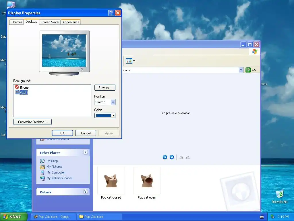Close the Display Properties dialog
294x221 pixels.
pos(118,13)
